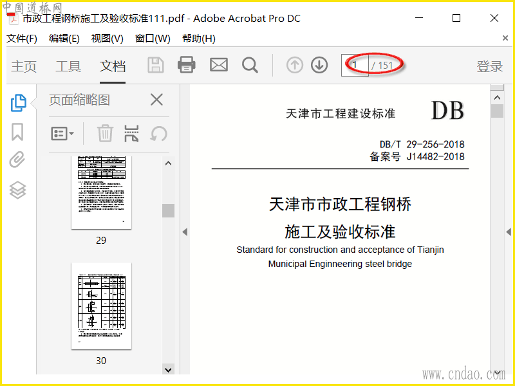The width and height of the screenshot is (515, 386).
Task: Delete selected page trash icon
Action: pos(105,134)
